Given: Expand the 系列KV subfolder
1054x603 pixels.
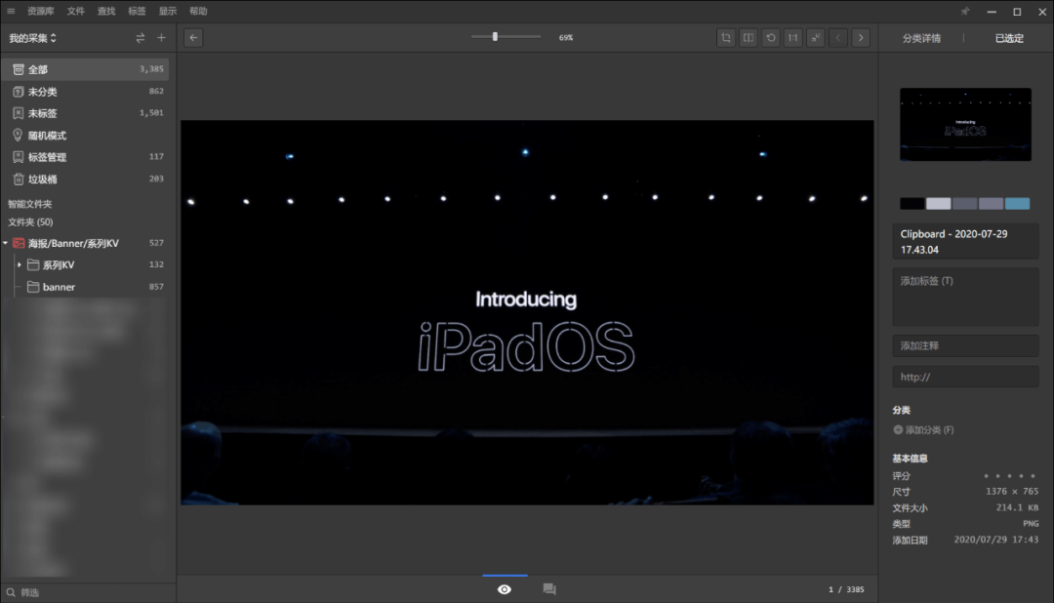Looking at the screenshot, I should pyautogui.click(x=20, y=264).
